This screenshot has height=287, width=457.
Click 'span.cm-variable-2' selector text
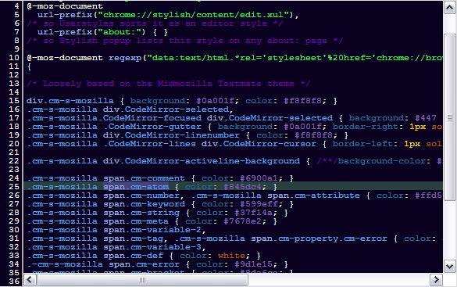152,230
